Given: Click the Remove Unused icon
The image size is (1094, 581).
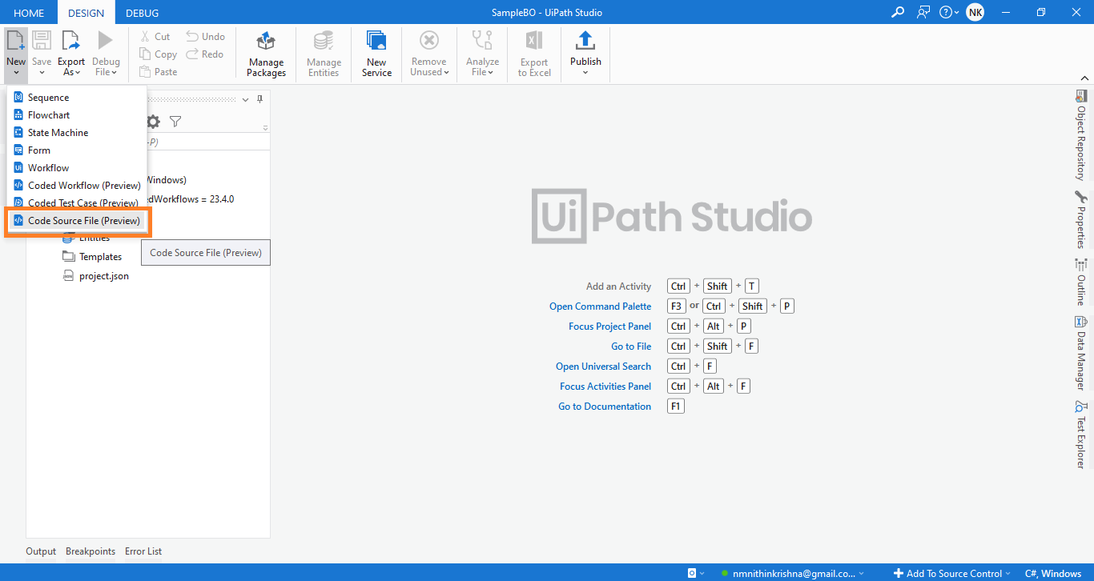Looking at the screenshot, I should (429, 42).
